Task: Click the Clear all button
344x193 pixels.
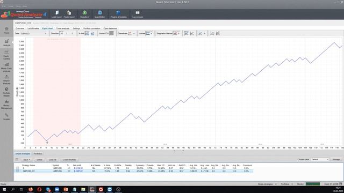Action: 53,160
